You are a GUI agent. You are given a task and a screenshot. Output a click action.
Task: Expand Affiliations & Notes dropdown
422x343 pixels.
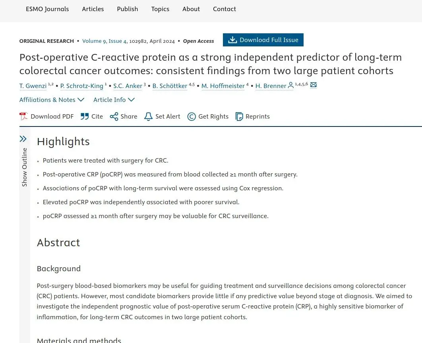[x=52, y=100]
